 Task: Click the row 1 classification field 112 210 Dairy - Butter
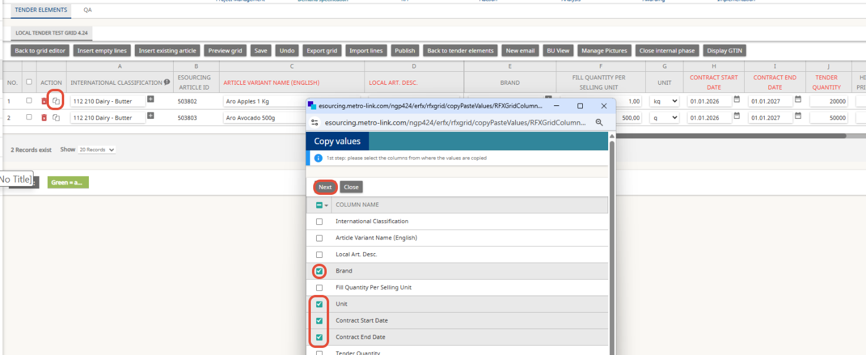pyautogui.click(x=108, y=101)
